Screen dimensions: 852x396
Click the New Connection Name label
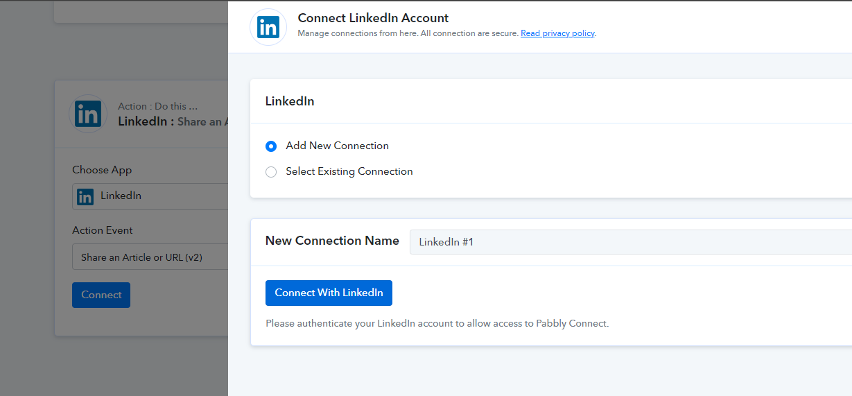click(332, 241)
